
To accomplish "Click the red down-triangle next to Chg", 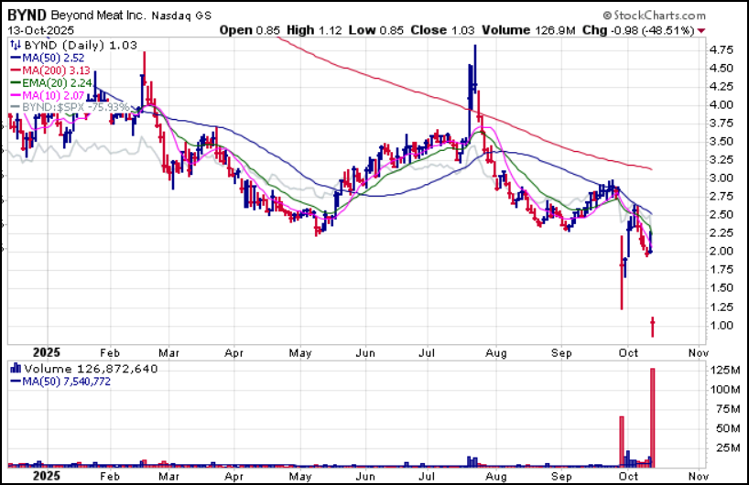I will pyautogui.click(x=701, y=30).
